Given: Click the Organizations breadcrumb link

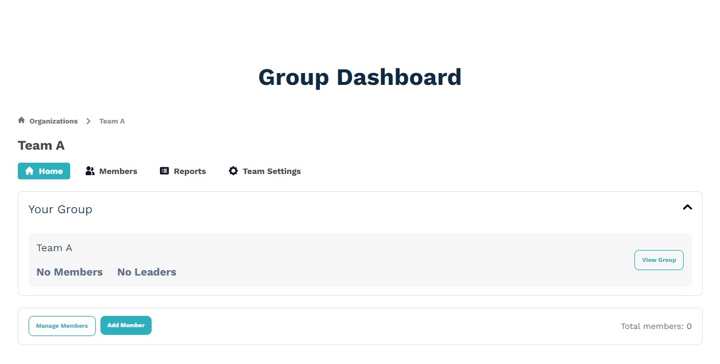Looking at the screenshot, I should (x=53, y=121).
